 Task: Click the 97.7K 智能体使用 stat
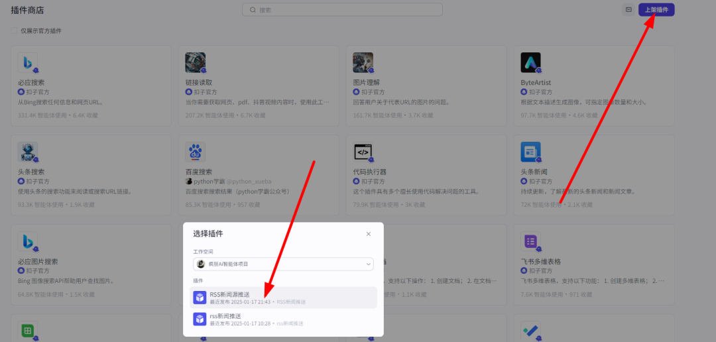(542, 115)
